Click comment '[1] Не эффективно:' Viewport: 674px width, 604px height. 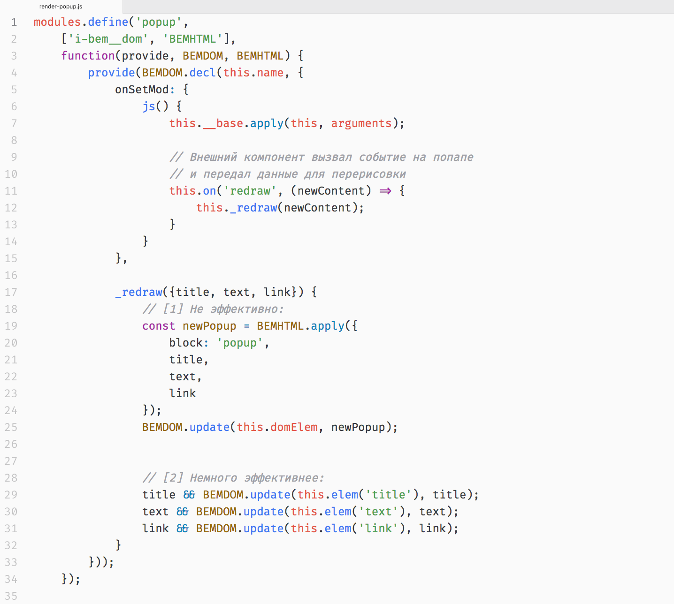(x=213, y=309)
